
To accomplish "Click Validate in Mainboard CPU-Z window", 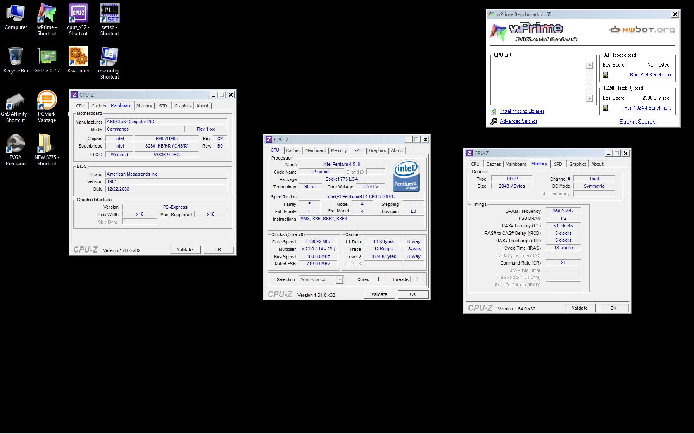I will (185, 250).
